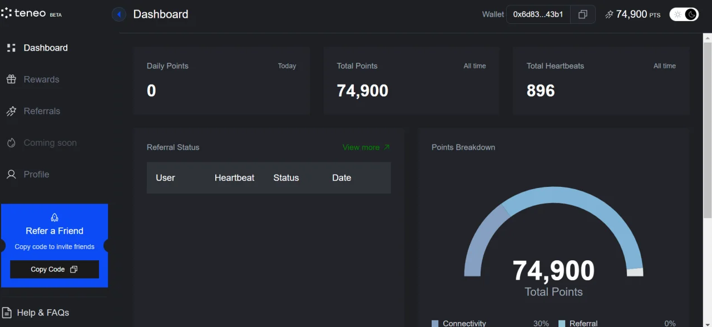Click the points sparkle icon beside 74,900 PTS
Screen dimensions: 712x327
point(609,14)
